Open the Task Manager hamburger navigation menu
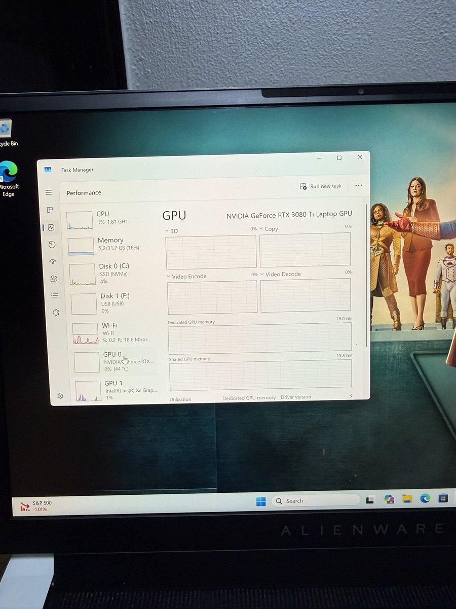This screenshot has height=609, width=456. coord(49,193)
